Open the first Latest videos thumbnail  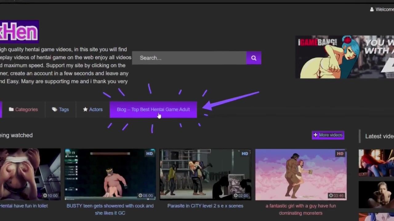pyautogui.click(x=376, y=163)
